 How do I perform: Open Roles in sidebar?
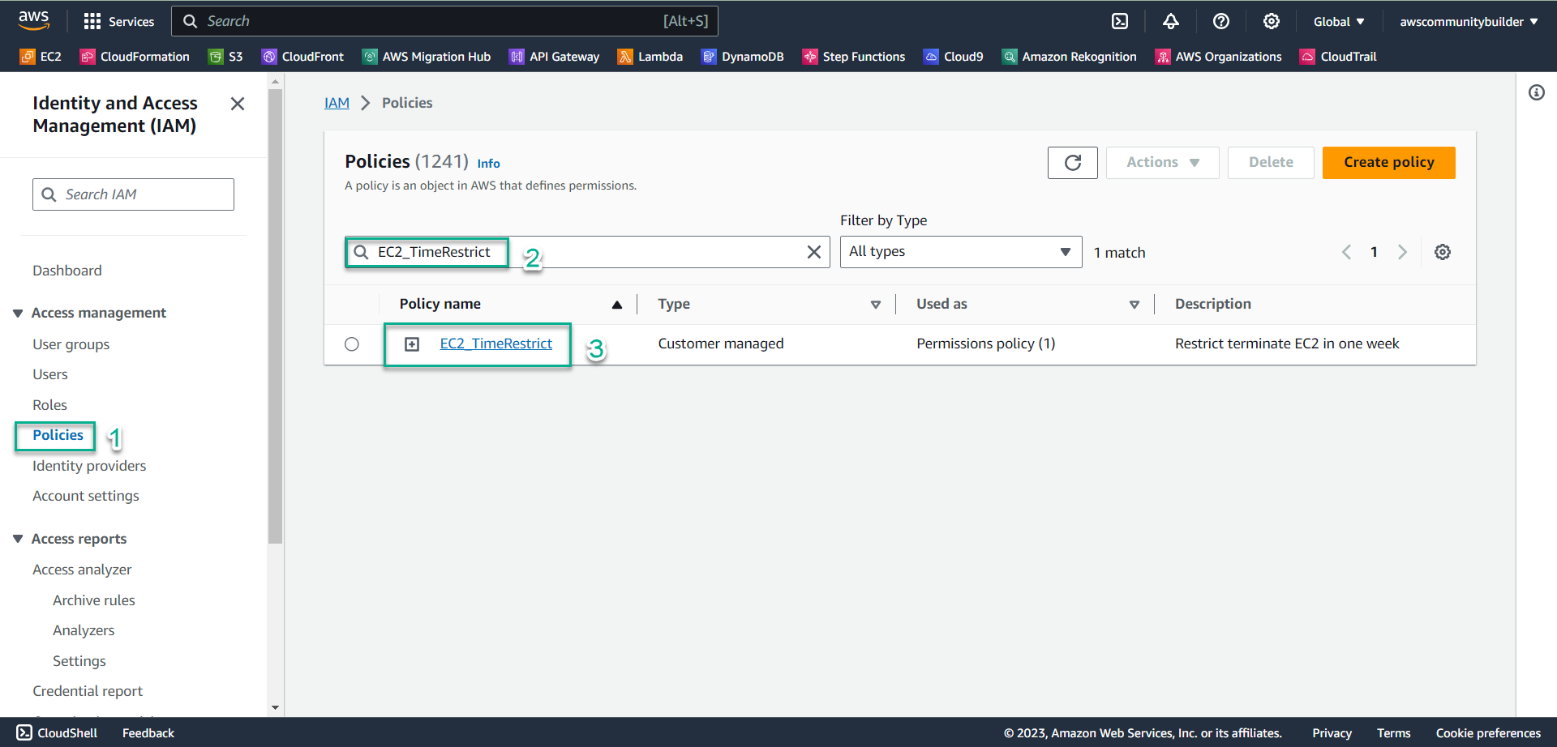[x=49, y=405]
